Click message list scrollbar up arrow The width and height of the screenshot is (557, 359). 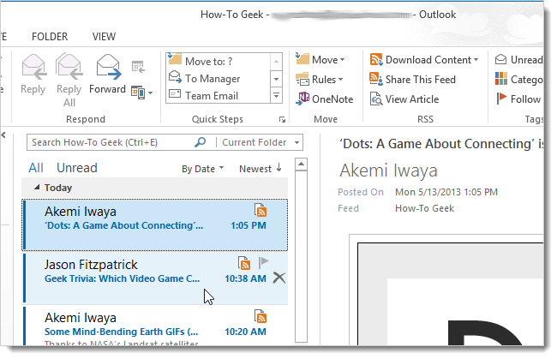pyautogui.click(x=302, y=165)
